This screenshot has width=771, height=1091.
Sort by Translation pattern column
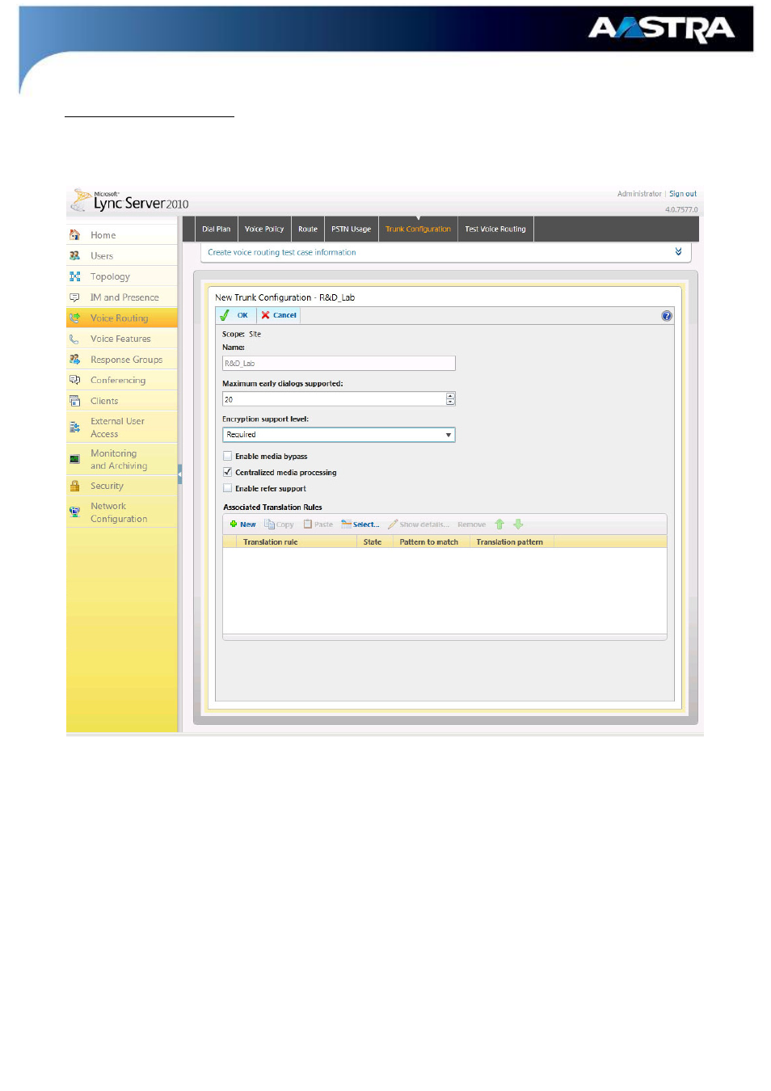pos(512,542)
